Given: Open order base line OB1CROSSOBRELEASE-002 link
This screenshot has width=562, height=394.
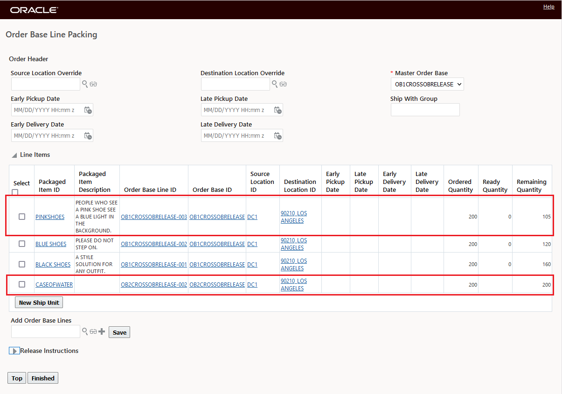Looking at the screenshot, I should pyautogui.click(x=154, y=244).
